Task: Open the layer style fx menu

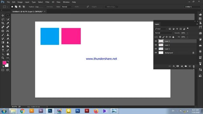Action: point(174,66)
